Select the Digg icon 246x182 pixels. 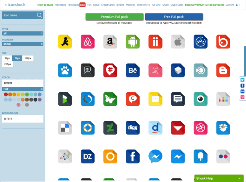pos(133,128)
